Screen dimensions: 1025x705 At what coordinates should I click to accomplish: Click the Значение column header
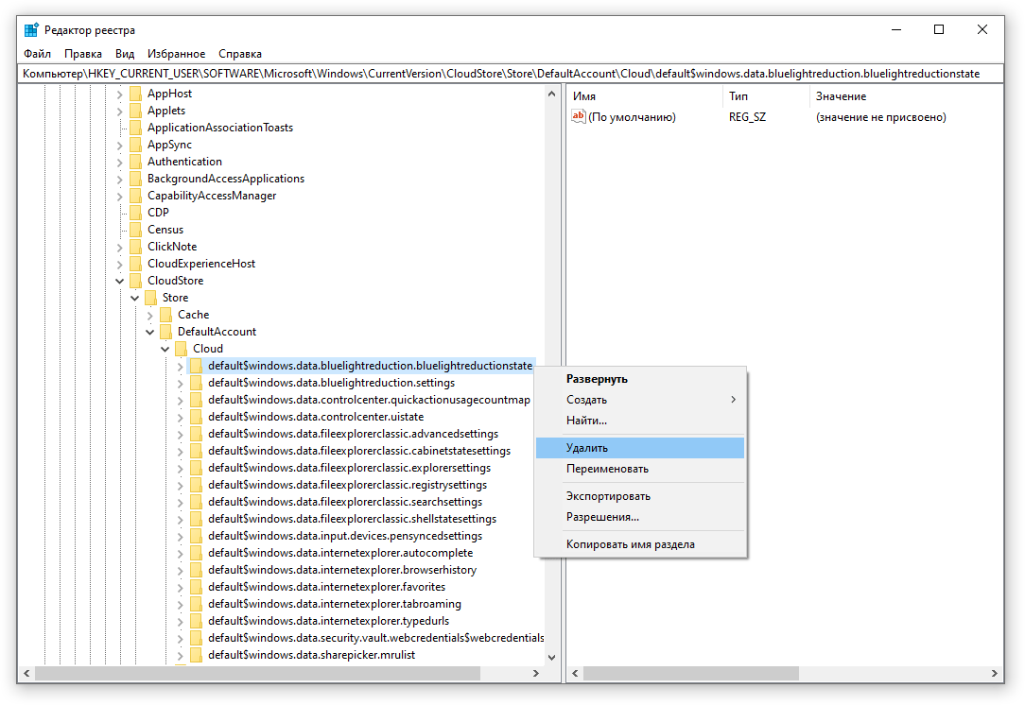(841, 96)
